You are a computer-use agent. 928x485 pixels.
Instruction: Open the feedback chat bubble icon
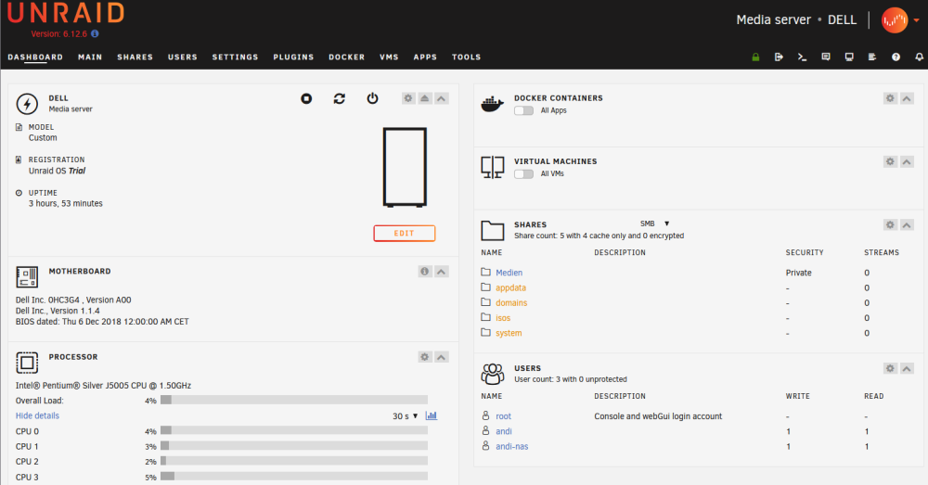pyautogui.click(x=826, y=57)
